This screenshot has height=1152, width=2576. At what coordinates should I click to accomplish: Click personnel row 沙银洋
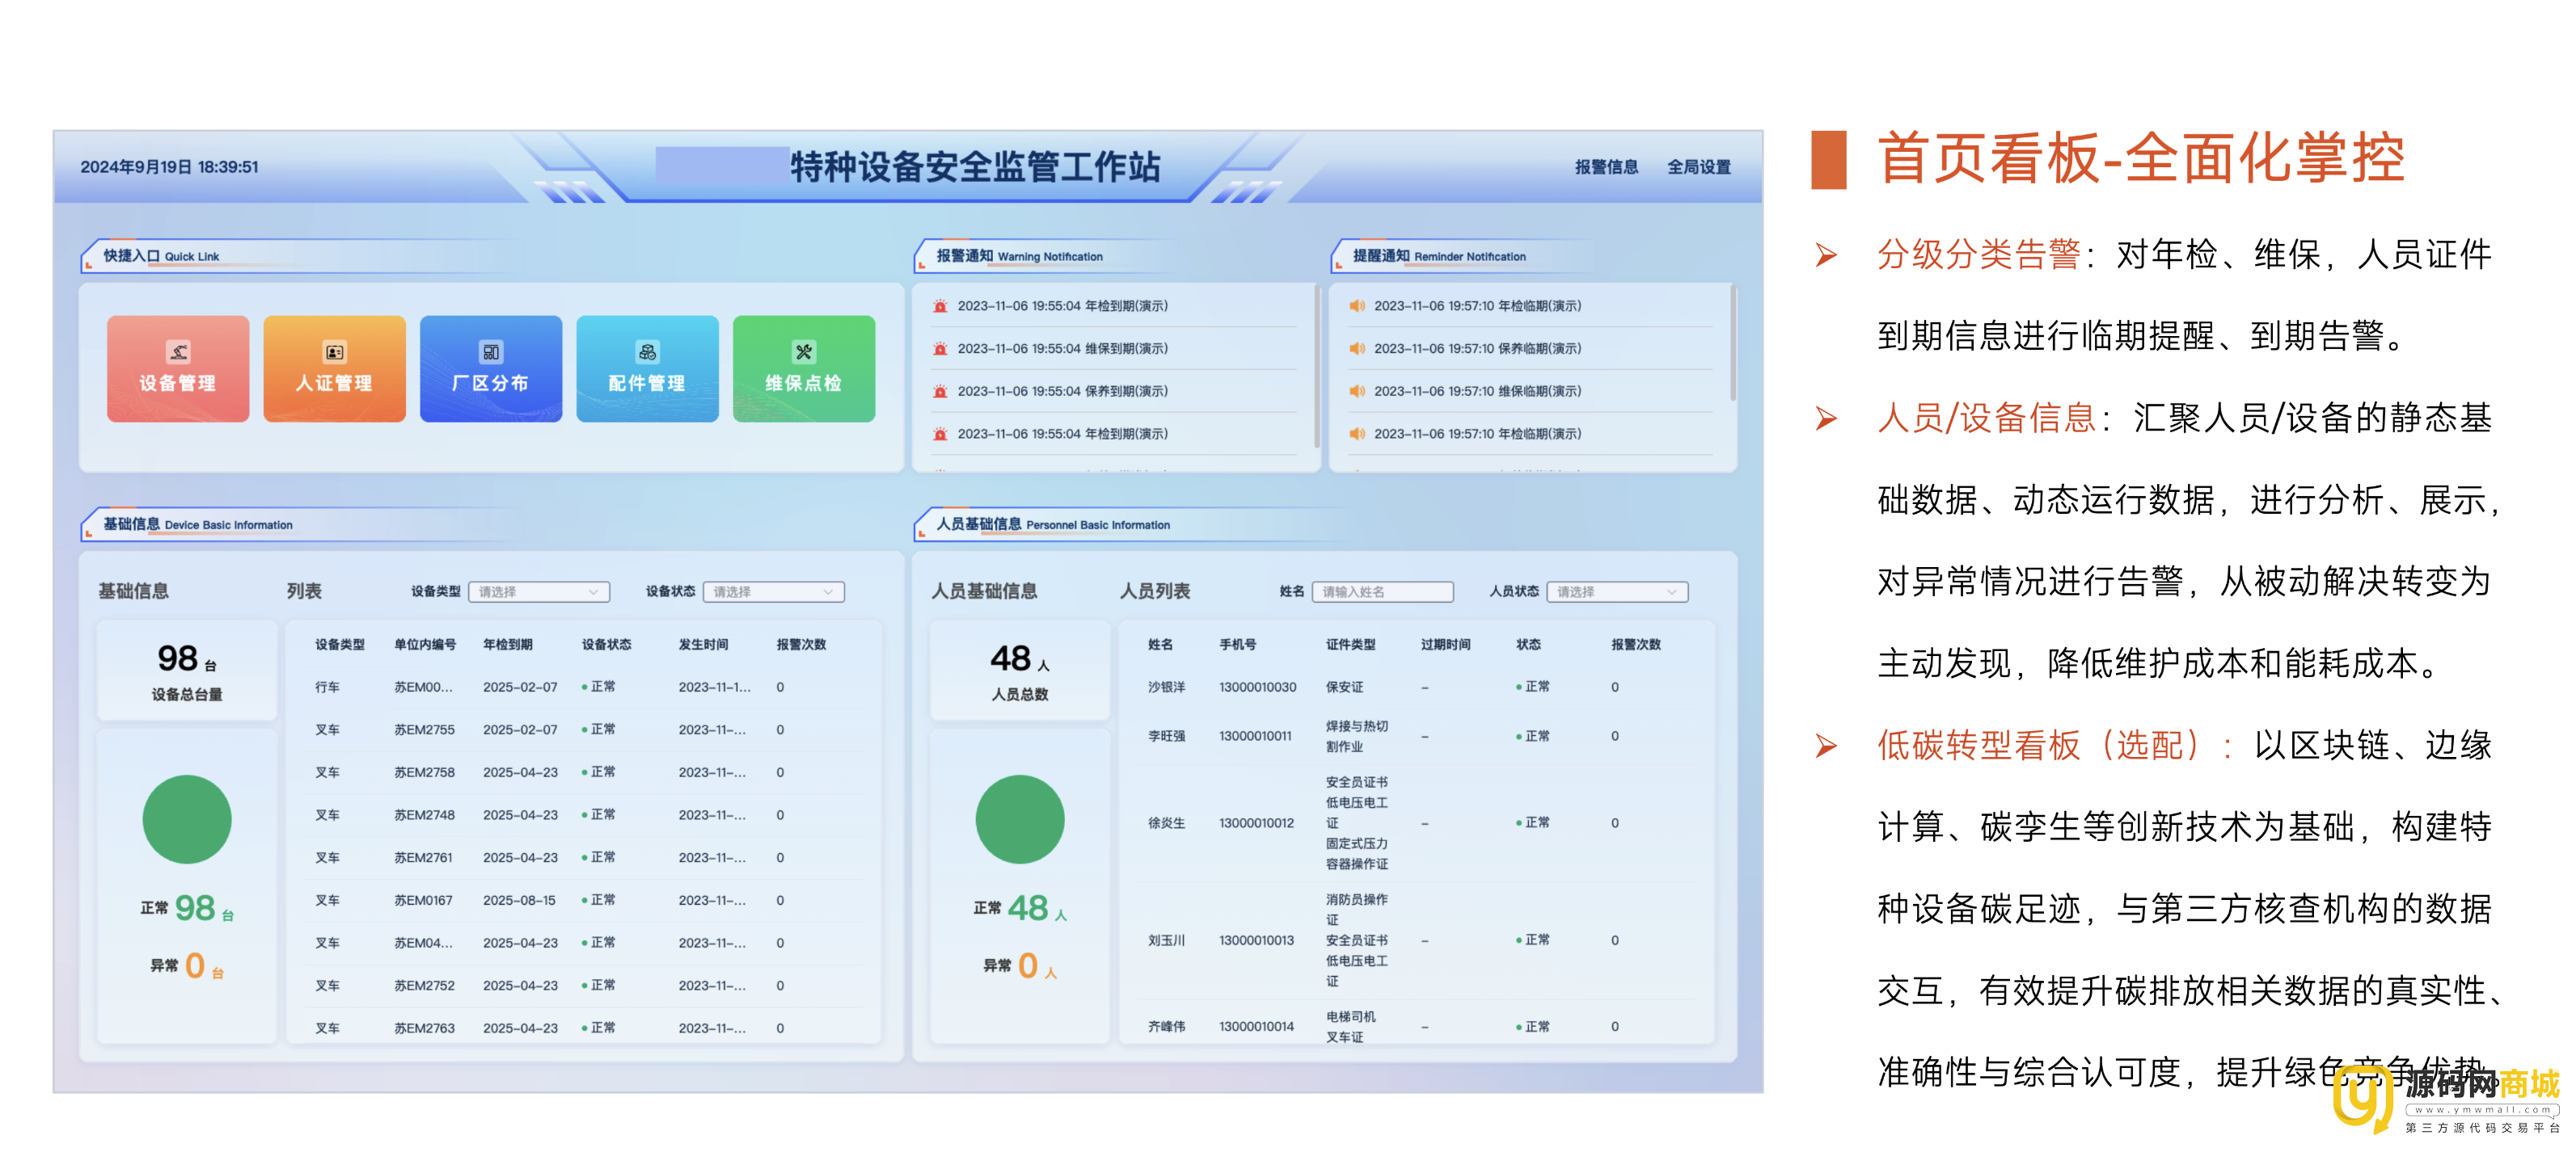pos(1166,687)
